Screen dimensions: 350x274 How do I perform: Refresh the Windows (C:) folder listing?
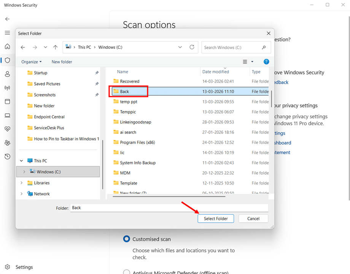coord(192,48)
